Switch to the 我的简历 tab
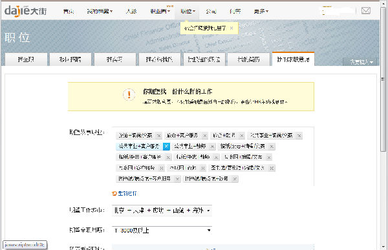This screenshot has height=250, width=388. pyautogui.click(x=248, y=59)
